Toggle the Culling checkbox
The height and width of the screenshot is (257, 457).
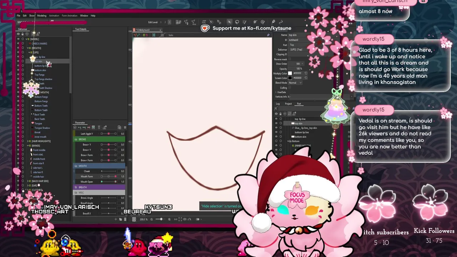[290, 87]
